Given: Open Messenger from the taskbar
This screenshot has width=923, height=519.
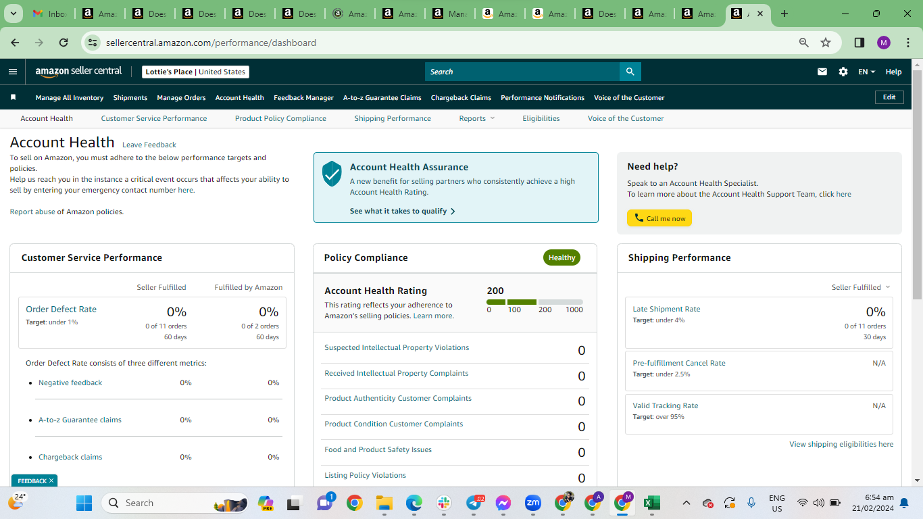Looking at the screenshot, I should (503, 503).
